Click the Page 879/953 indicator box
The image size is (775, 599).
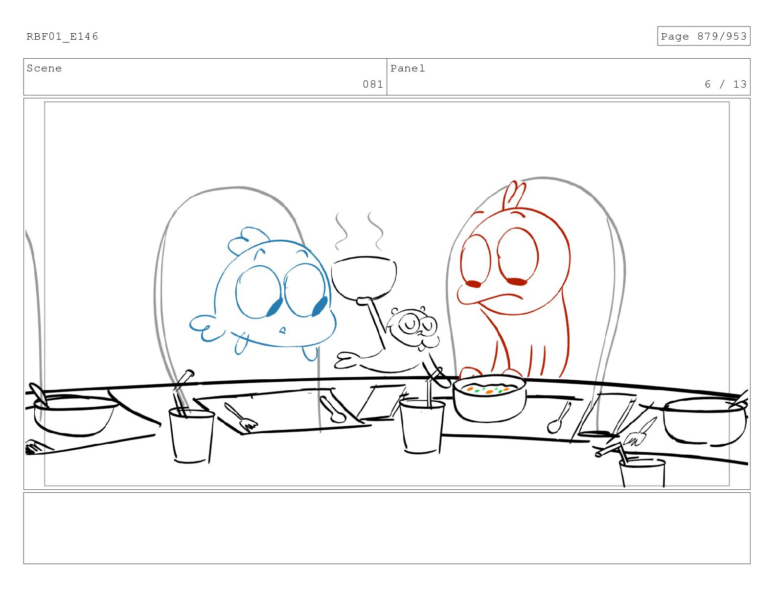click(x=704, y=36)
